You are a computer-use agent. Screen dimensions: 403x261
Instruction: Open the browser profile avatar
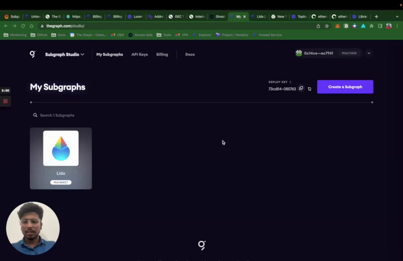pyautogui.click(x=388, y=26)
